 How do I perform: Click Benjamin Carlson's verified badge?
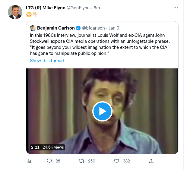(x=78, y=28)
